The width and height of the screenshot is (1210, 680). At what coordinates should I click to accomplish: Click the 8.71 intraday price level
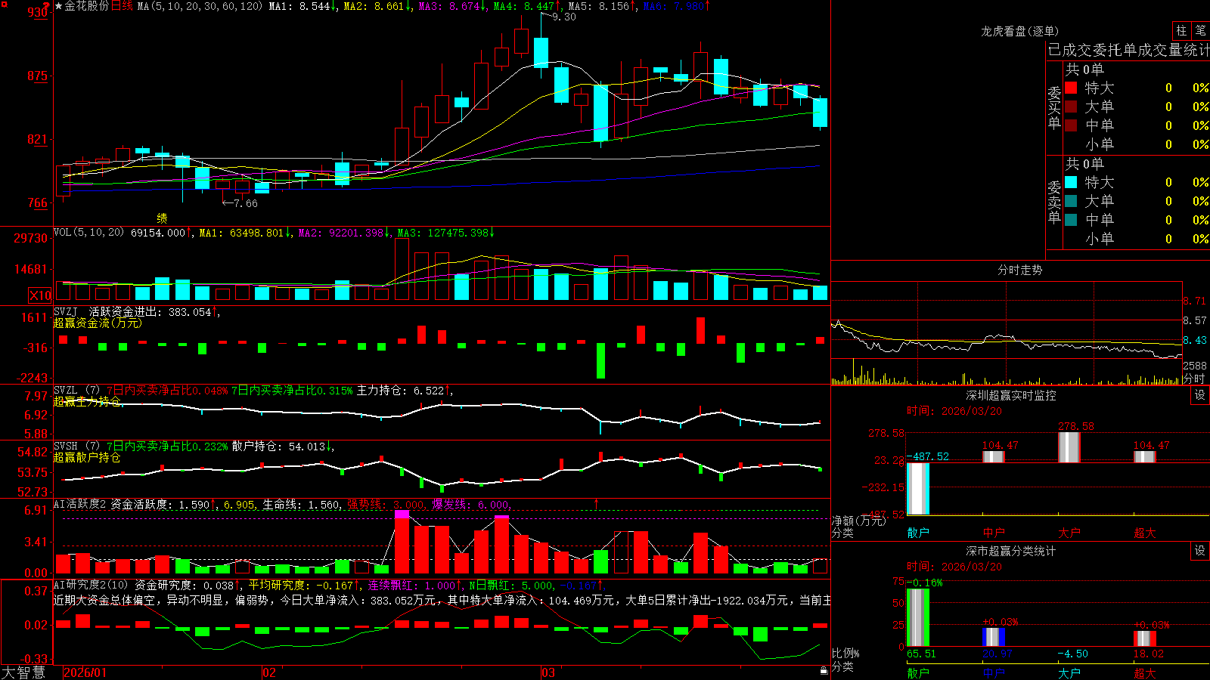[x=1195, y=301]
